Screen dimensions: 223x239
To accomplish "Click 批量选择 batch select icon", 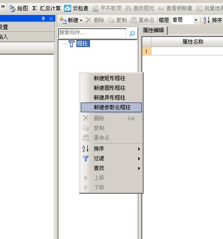I will point(199,8).
